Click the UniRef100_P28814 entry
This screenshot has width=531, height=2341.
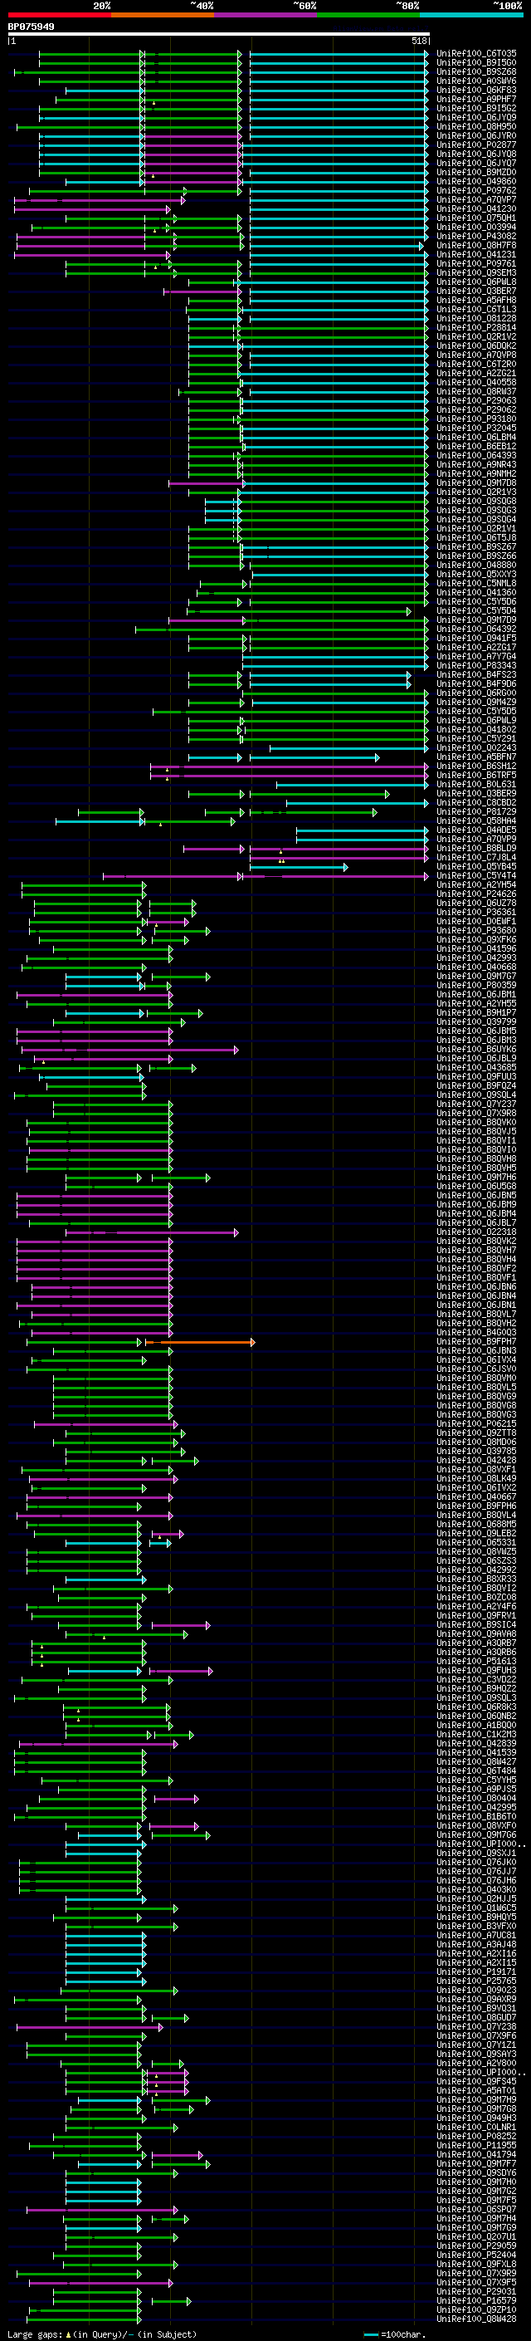(476, 327)
